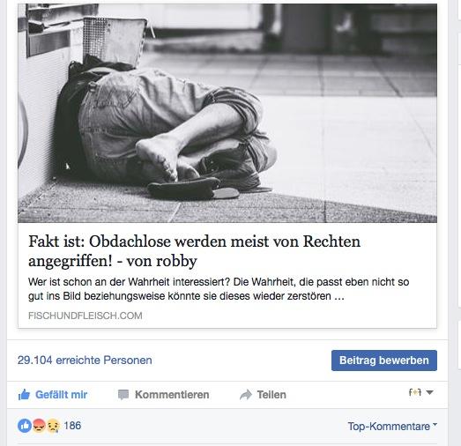Click the share arrow icon beside Teilen

click(x=246, y=395)
